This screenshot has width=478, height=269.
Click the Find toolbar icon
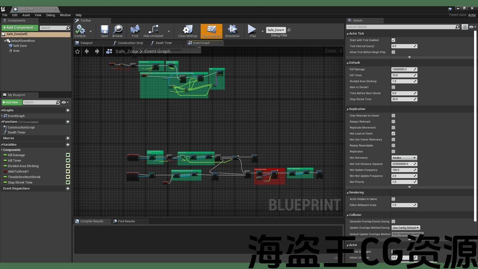coord(135,30)
